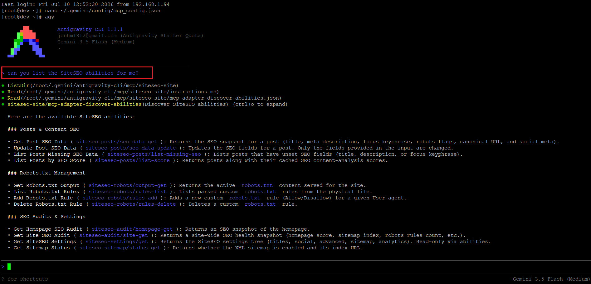Click the Read mcp-adapter-discover-abilities.json line
Screen dimensions: 591x284
[144, 98]
